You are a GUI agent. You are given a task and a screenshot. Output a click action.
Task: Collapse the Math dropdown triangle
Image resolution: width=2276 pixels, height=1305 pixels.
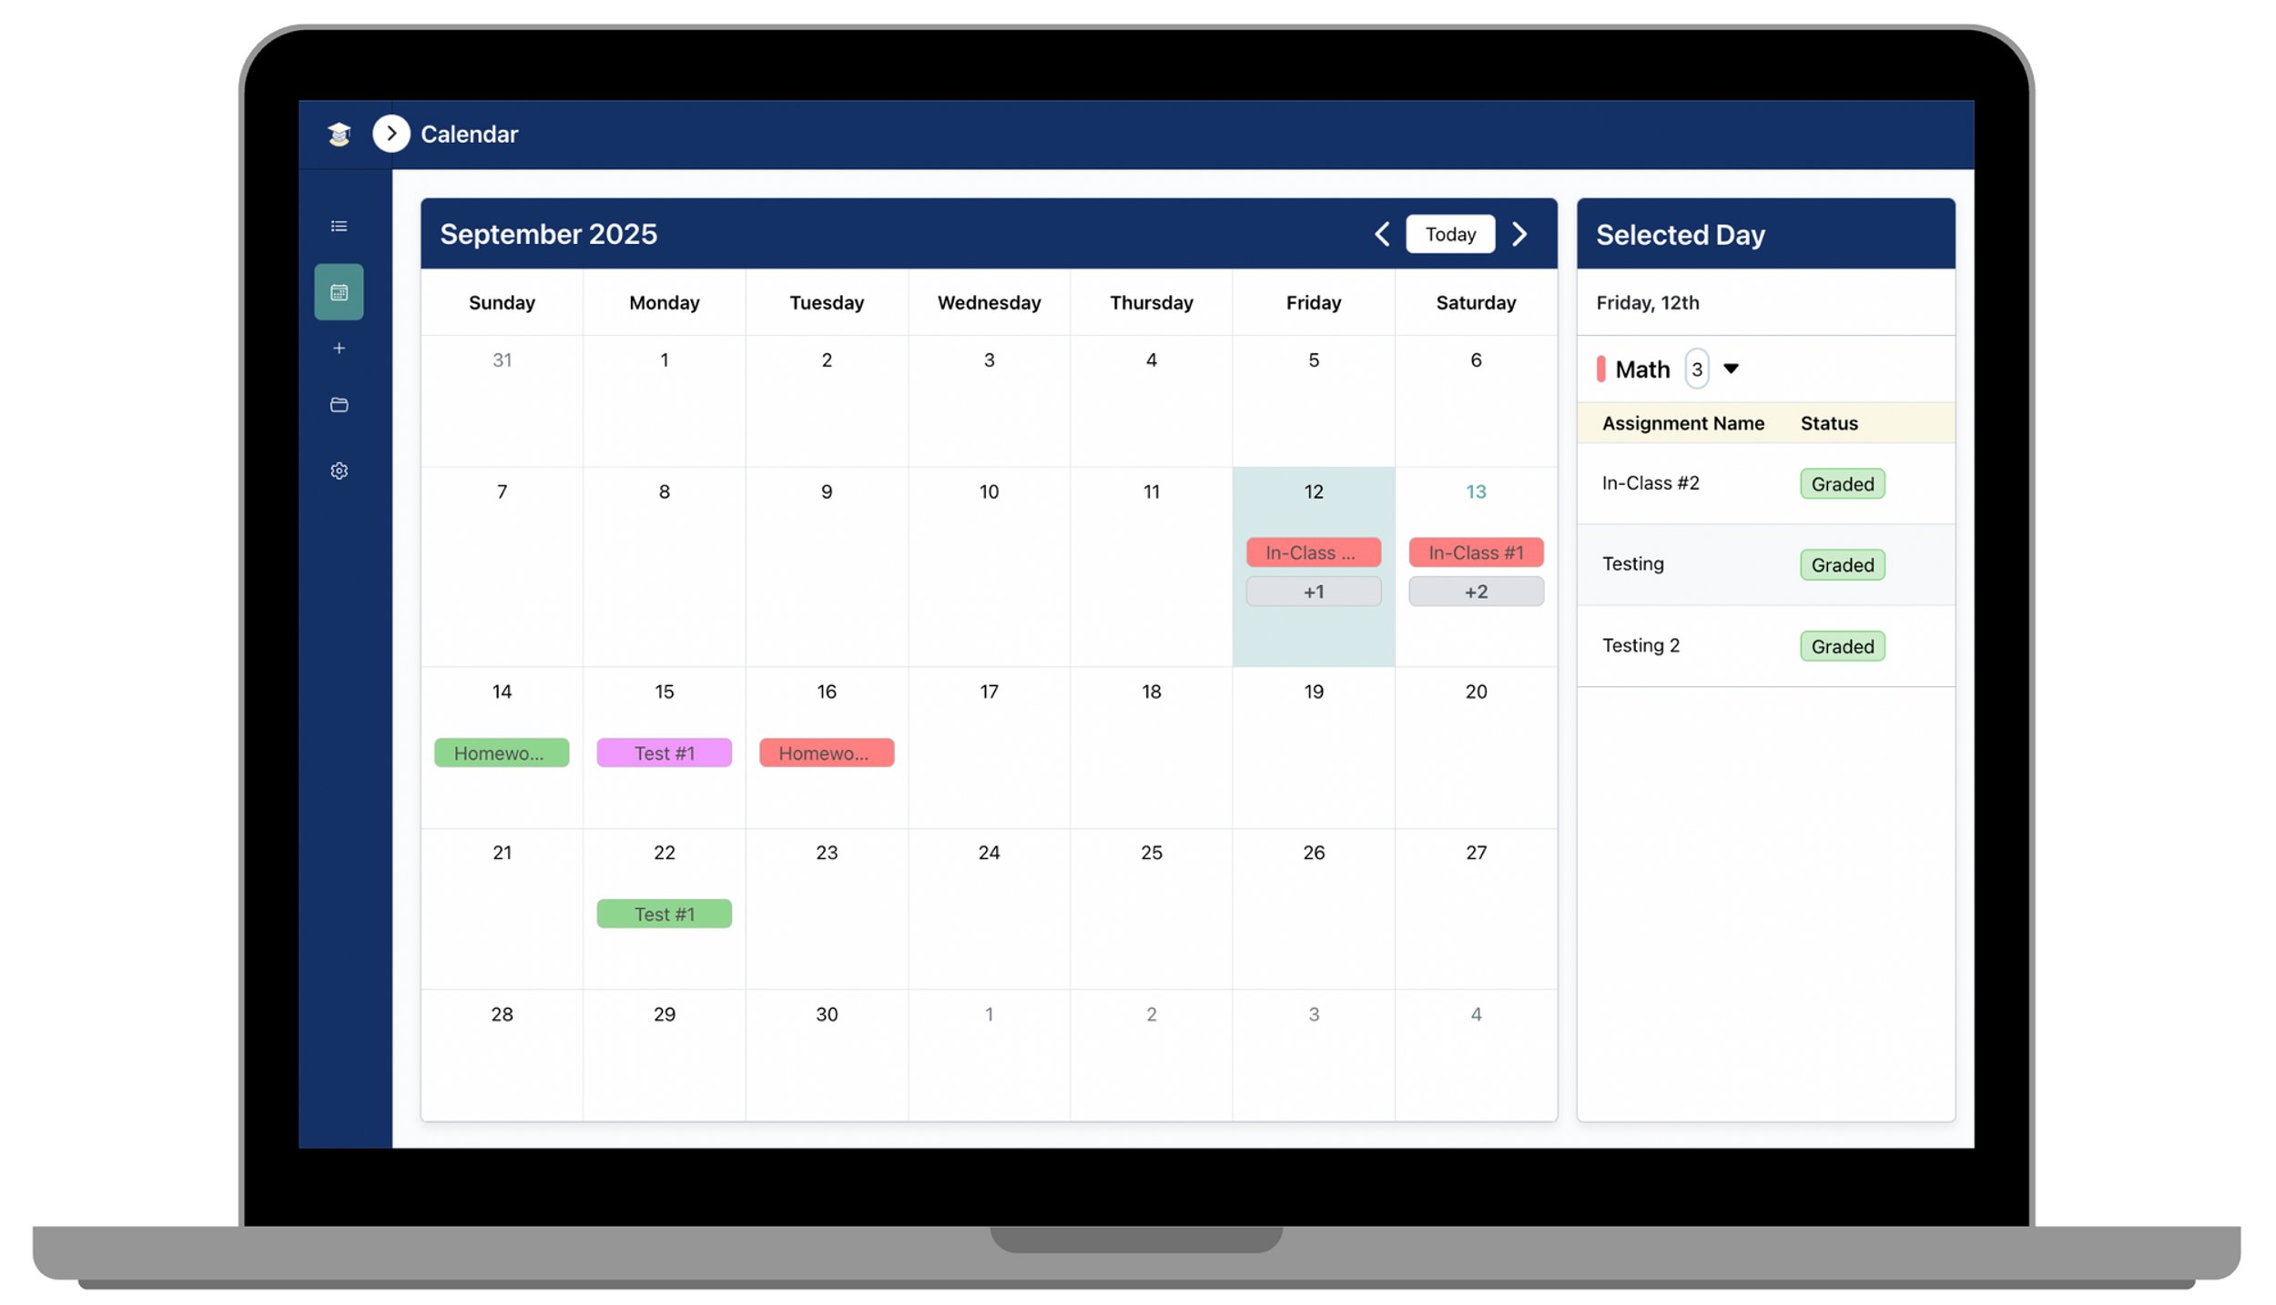coord(1731,369)
